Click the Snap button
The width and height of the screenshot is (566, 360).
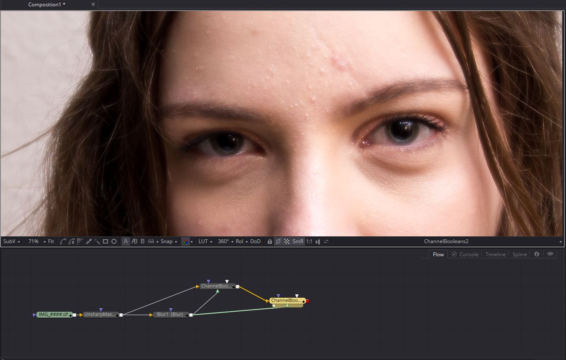click(x=166, y=241)
